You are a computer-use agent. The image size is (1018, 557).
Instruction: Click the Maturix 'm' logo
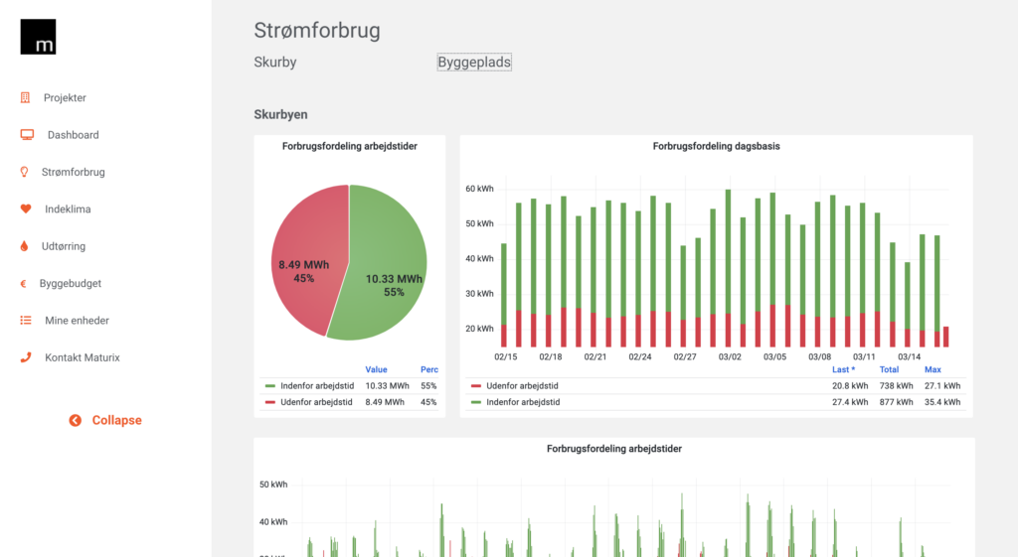pos(38,37)
